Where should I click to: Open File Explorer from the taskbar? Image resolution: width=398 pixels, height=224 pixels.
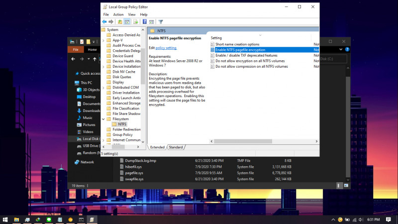16,220
